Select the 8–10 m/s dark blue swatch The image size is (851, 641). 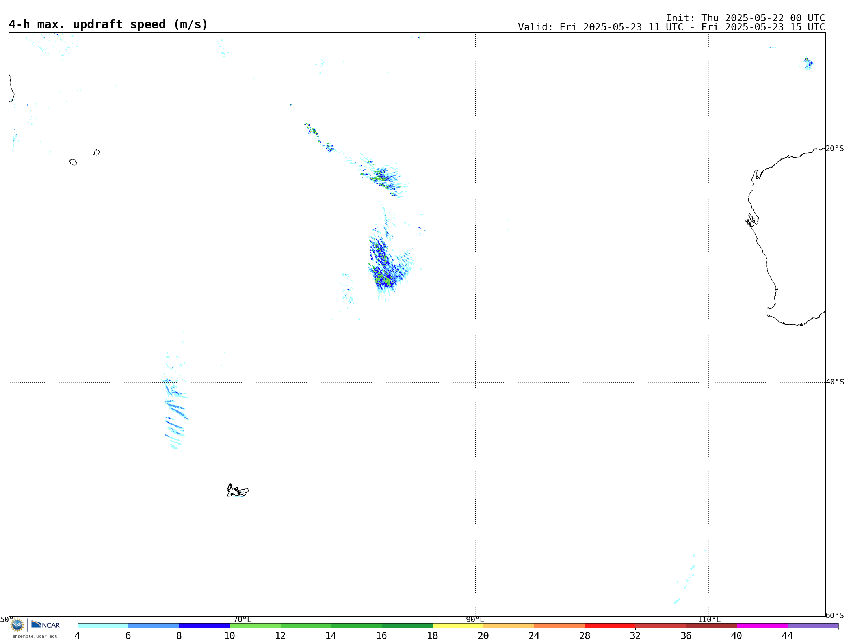click(x=204, y=626)
